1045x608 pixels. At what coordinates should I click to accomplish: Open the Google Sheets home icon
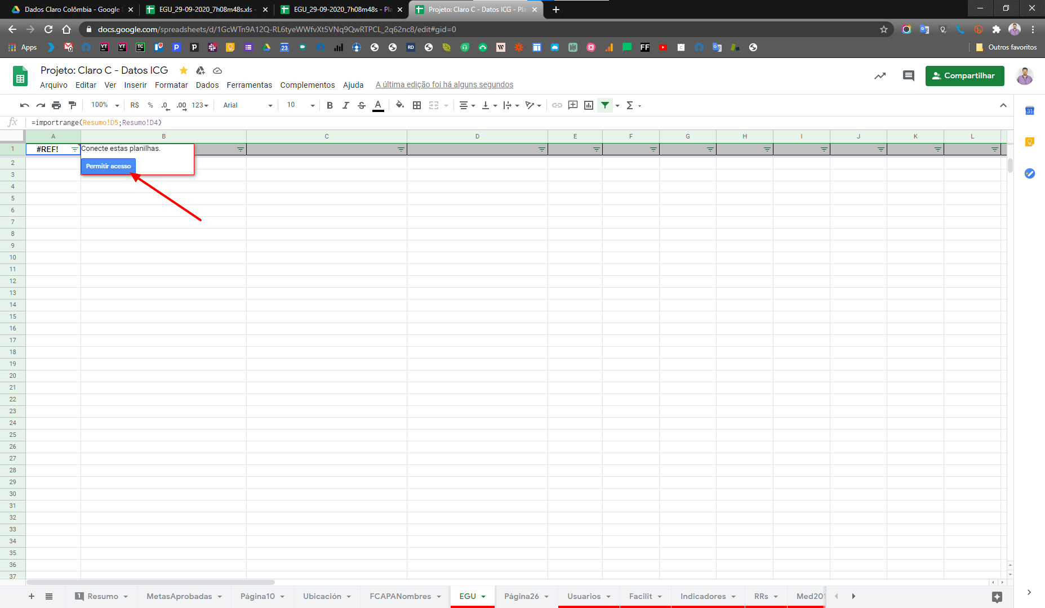[x=20, y=77]
